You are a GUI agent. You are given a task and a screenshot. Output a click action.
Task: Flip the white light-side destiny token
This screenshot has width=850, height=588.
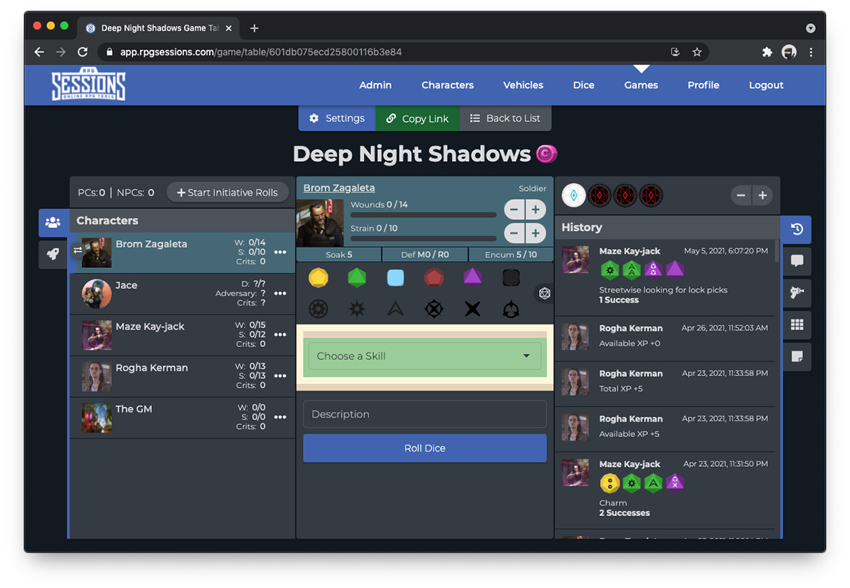[x=574, y=195]
